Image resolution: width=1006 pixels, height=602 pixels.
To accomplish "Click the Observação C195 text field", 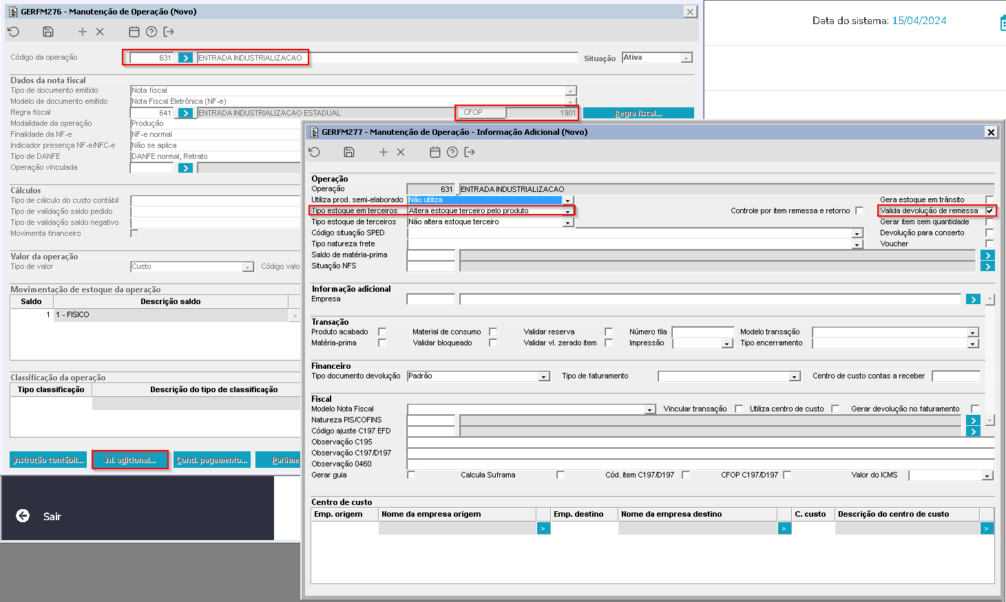I will click(x=701, y=442).
